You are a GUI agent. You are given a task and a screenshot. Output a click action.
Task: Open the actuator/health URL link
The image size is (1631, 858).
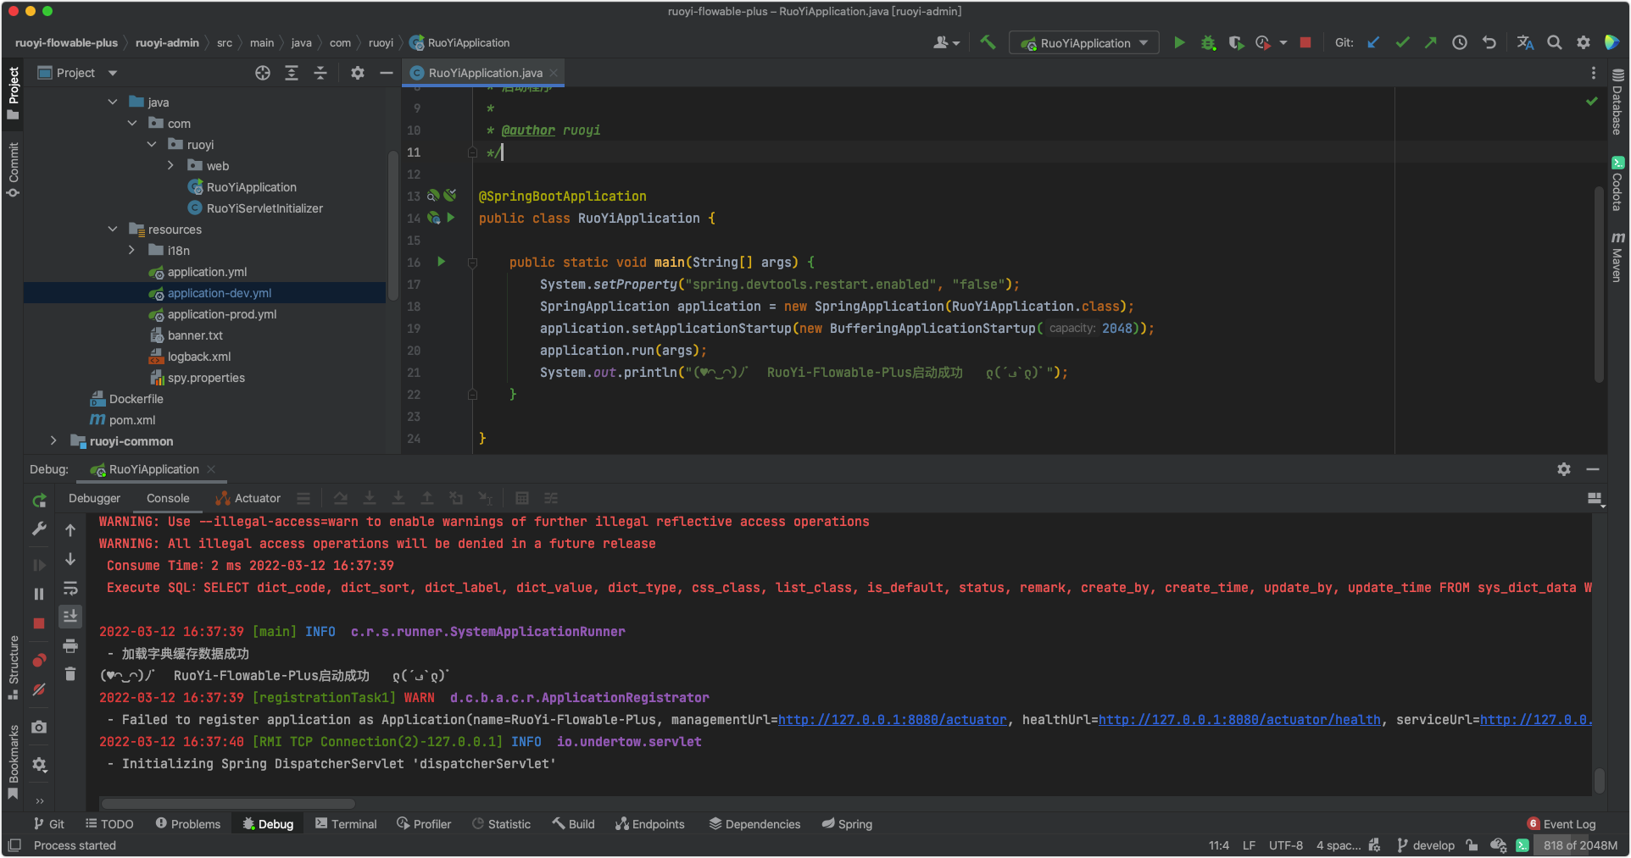pyautogui.click(x=1239, y=719)
